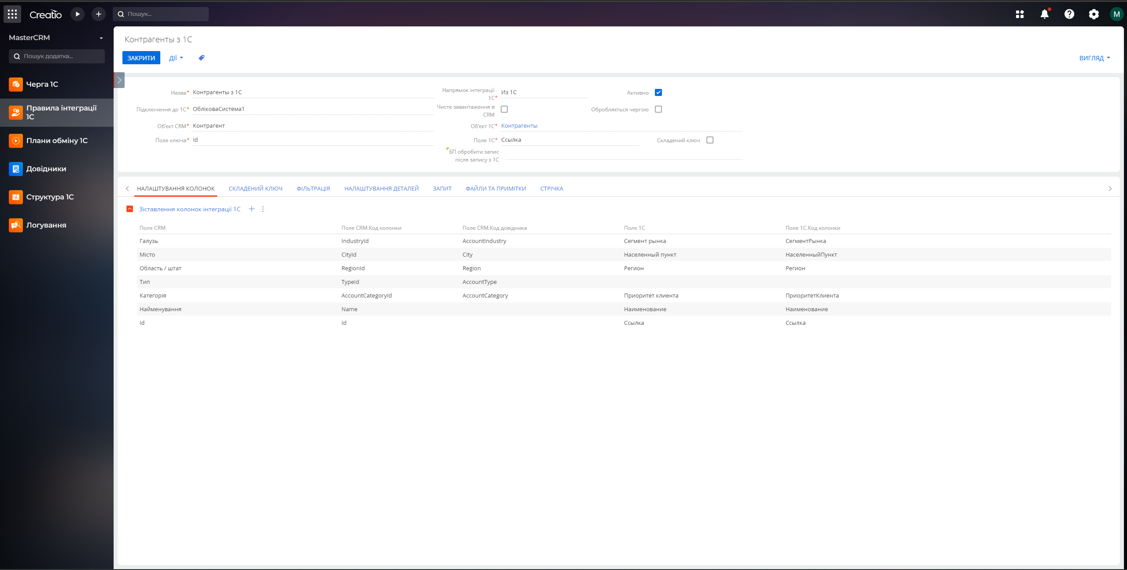Click the tag icon next to ДІЇ

[201, 58]
